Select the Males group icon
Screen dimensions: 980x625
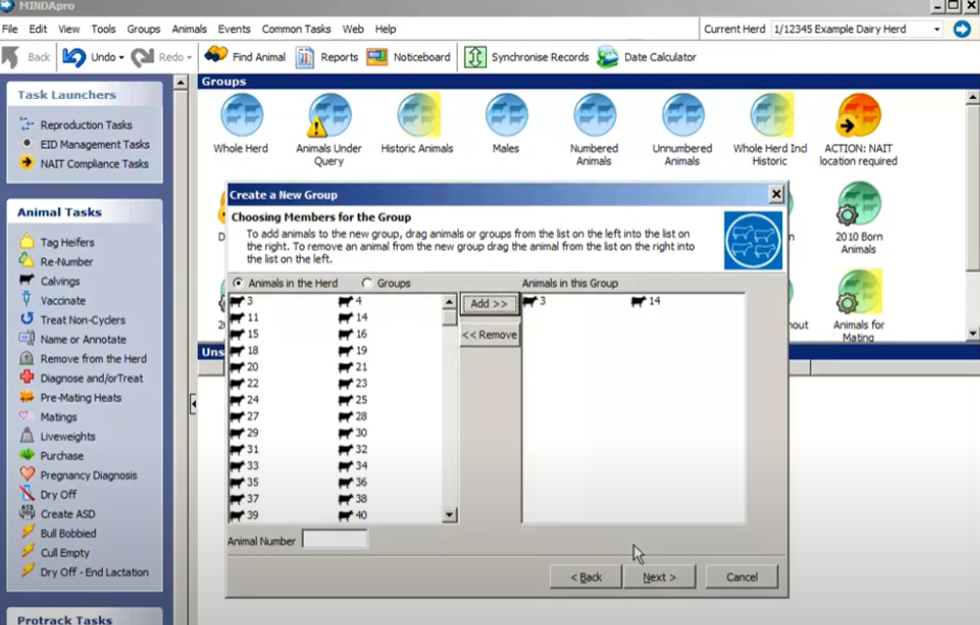click(506, 115)
